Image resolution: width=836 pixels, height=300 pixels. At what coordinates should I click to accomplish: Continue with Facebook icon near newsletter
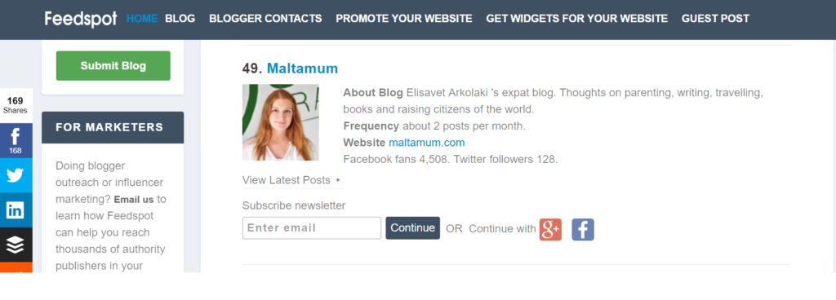(583, 229)
